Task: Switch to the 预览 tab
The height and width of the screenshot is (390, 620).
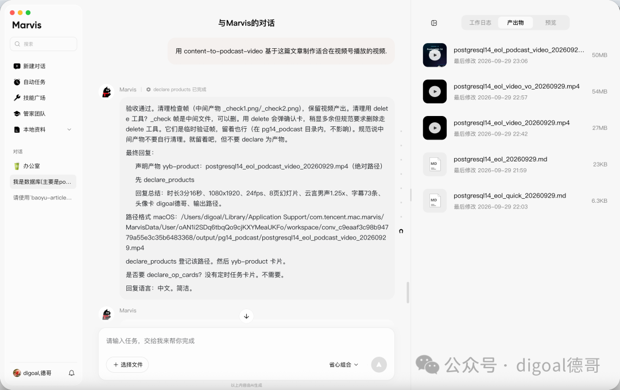Action: point(551,22)
